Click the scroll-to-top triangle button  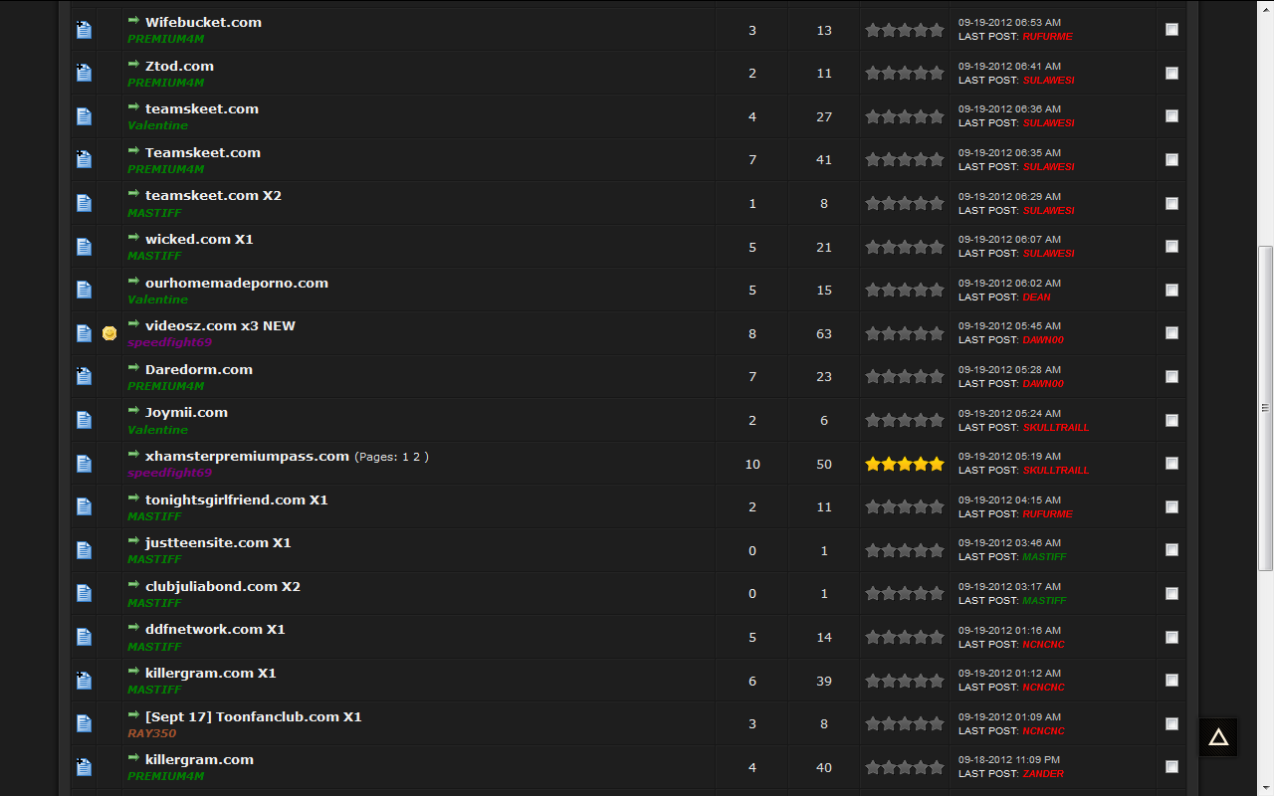[x=1218, y=737]
